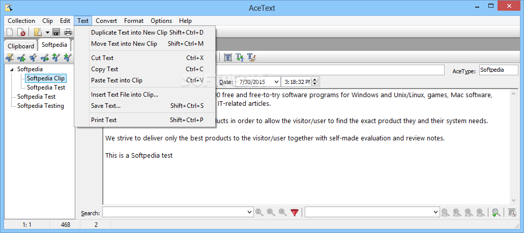The width and height of the screenshot is (524, 233).
Task: Close the open Text menu
Action: click(83, 21)
